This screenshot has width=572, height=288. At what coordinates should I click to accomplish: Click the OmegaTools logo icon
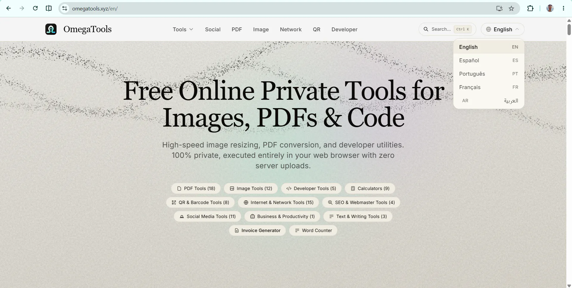51,29
